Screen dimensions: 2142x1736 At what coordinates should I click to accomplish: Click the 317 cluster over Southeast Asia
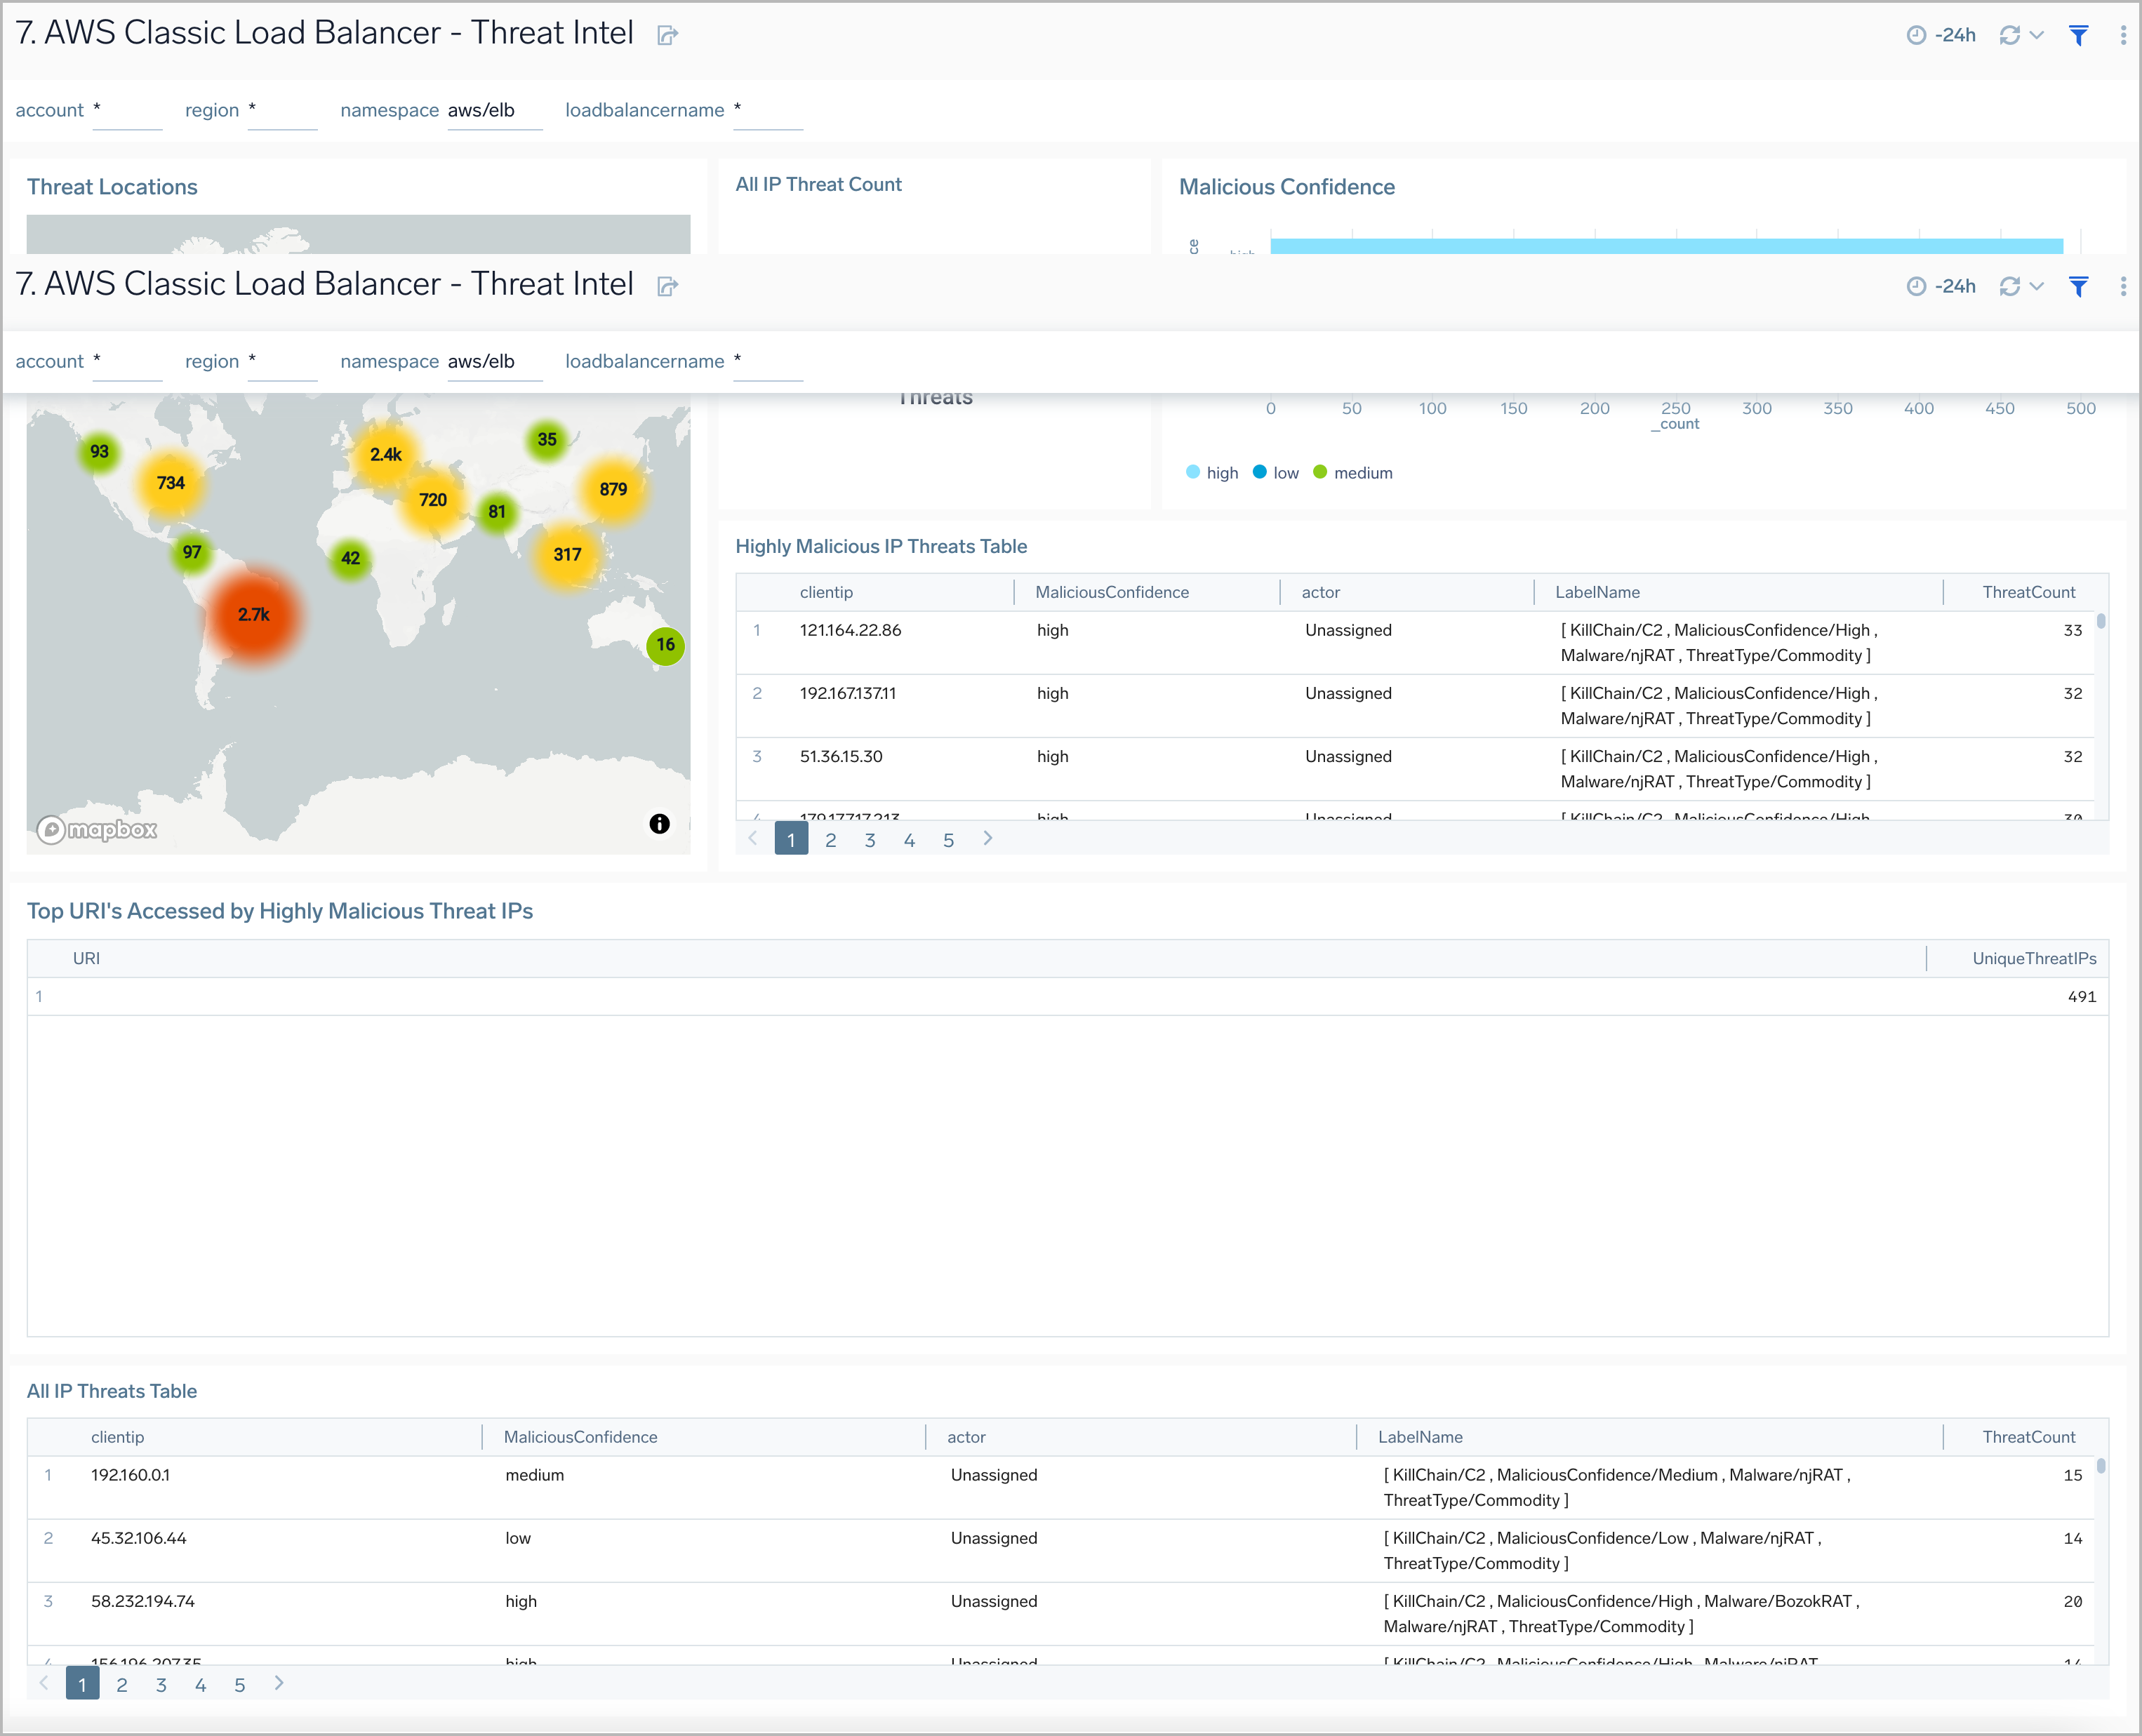click(x=567, y=554)
